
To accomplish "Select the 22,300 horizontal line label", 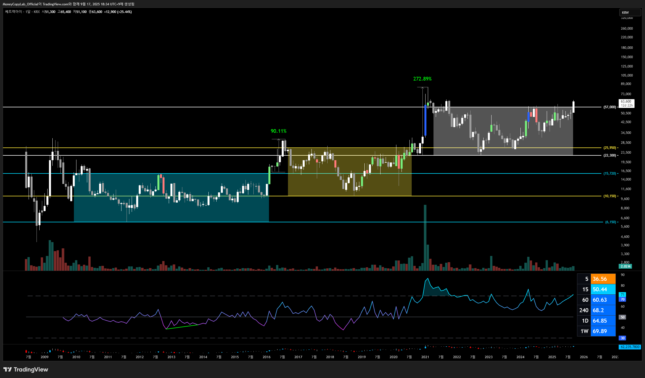I will pyautogui.click(x=610, y=155).
